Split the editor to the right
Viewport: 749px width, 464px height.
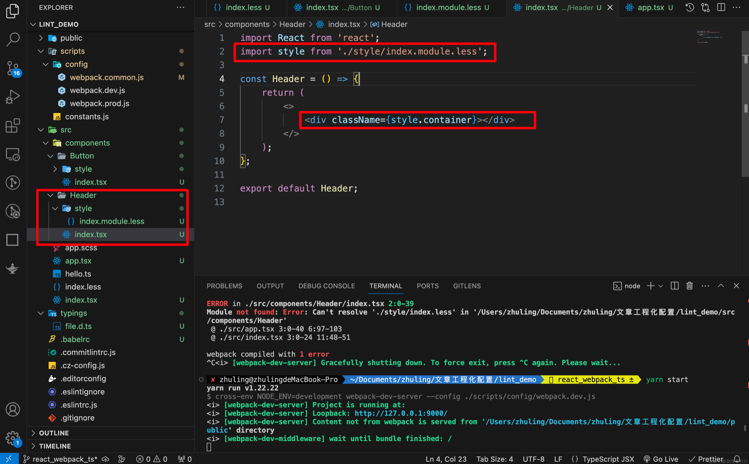[x=721, y=7]
